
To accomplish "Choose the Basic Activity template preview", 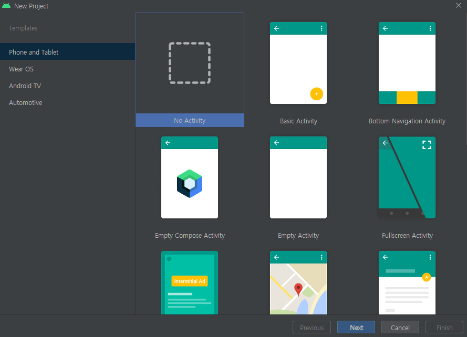I will point(298,63).
